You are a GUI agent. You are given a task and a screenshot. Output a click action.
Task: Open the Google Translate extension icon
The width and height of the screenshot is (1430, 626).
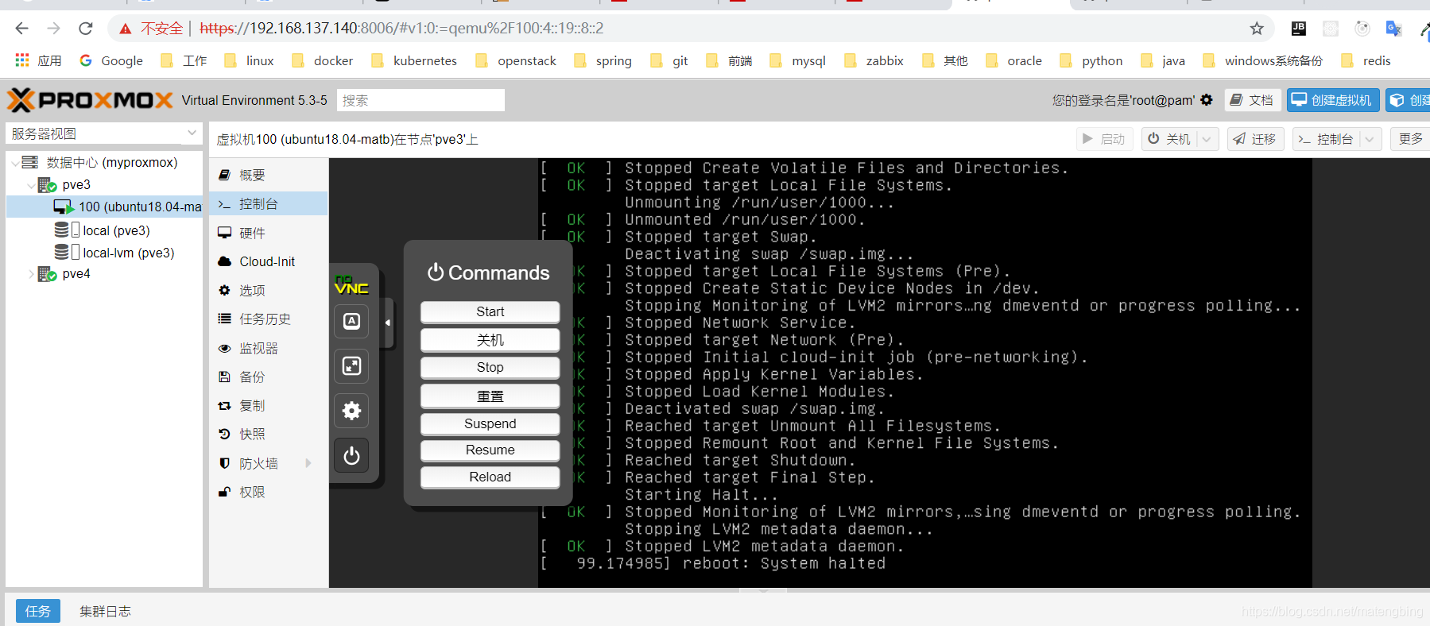[1393, 29]
